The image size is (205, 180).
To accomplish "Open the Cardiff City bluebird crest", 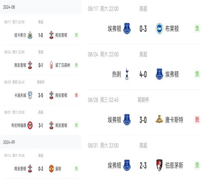I will click(30, 95).
